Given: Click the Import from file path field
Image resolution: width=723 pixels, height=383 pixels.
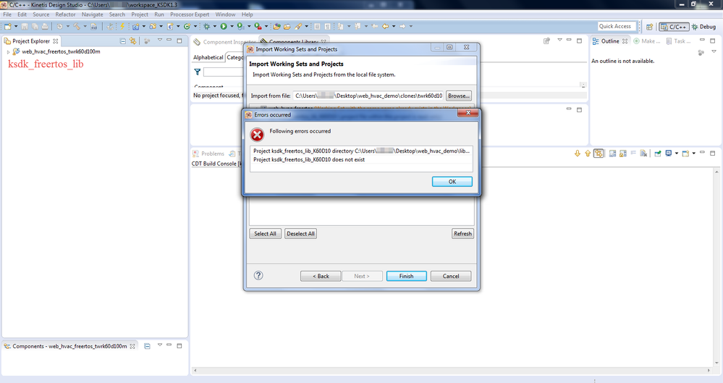Looking at the screenshot, I should click(368, 96).
